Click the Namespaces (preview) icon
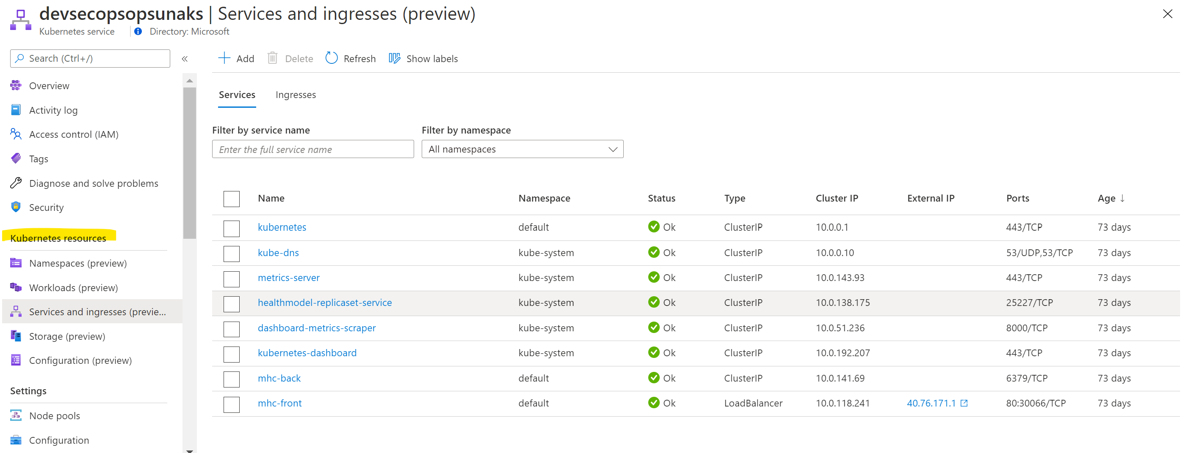The height and width of the screenshot is (453, 1186). (x=16, y=263)
